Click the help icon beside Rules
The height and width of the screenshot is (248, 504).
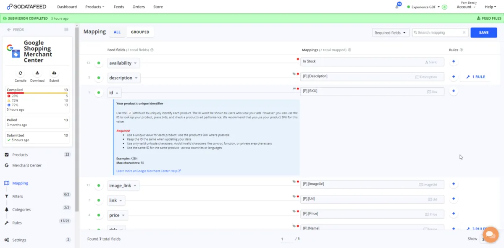point(461,50)
